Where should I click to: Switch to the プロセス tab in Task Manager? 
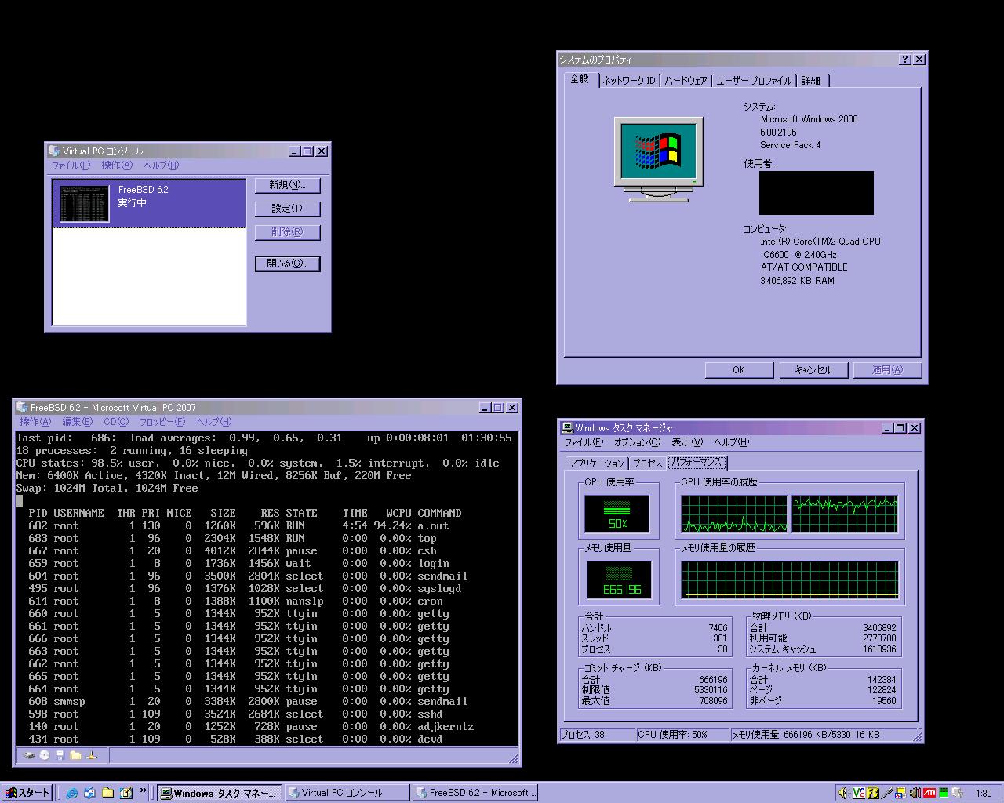(647, 463)
